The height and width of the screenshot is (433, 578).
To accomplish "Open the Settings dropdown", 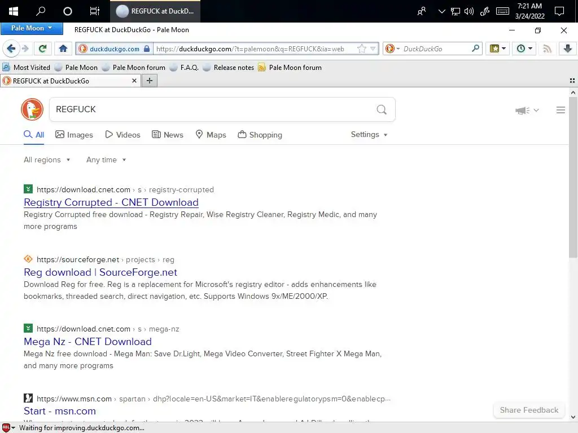I will click(369, 134).
